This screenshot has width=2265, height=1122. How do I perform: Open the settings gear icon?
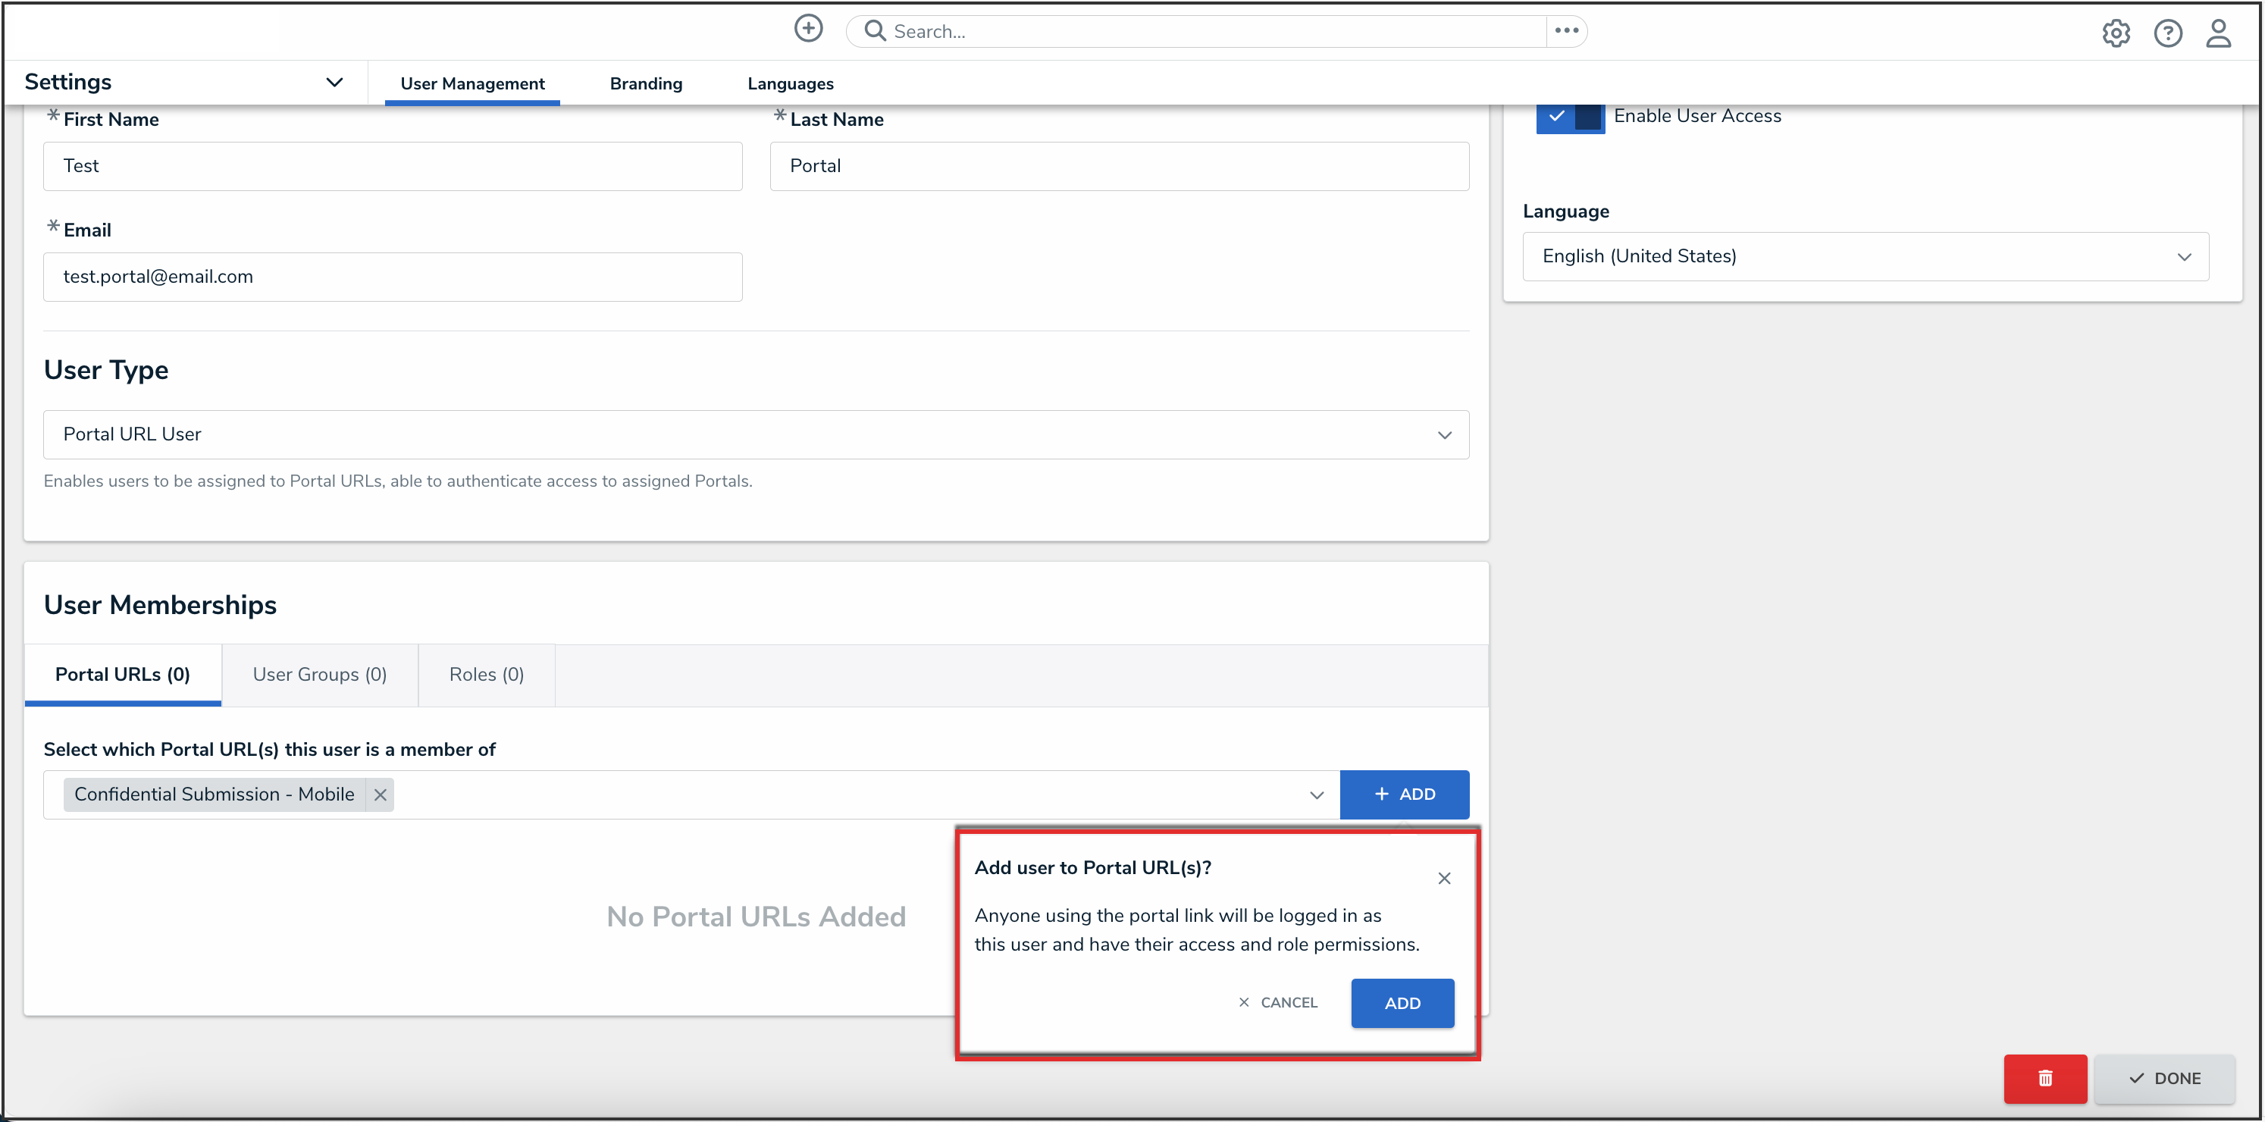[x=2115, y=33]
